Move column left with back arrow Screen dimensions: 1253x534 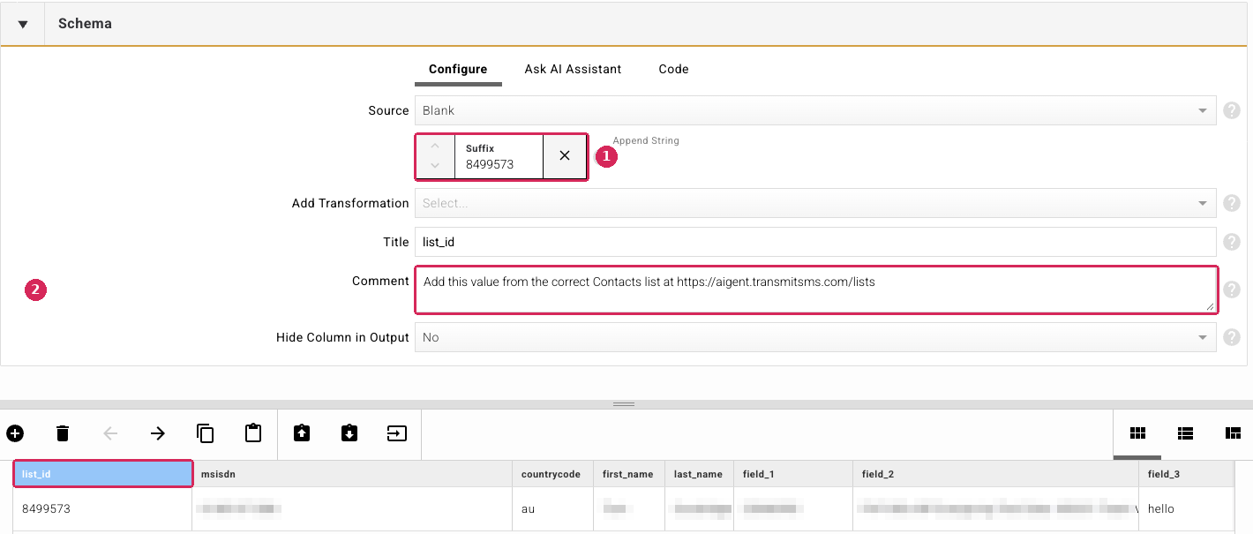pyautogui.click(x=110, y=433)
